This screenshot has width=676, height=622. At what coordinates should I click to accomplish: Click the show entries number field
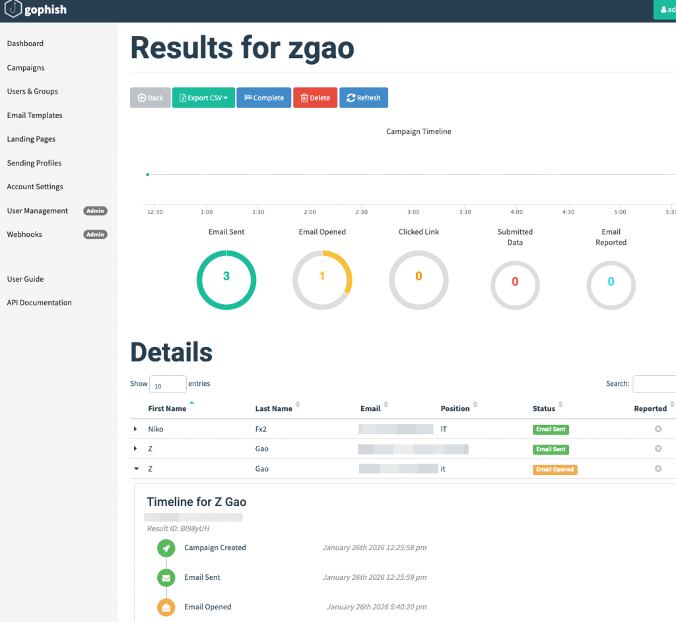[168, 385]
